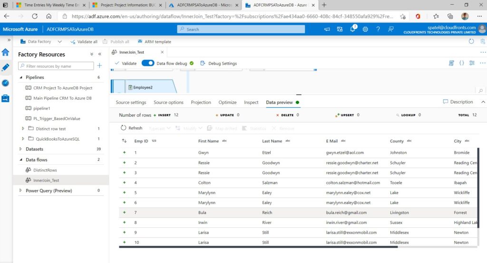487x263 pixels.
Task: Refresh the browser page
Action: 34,16
